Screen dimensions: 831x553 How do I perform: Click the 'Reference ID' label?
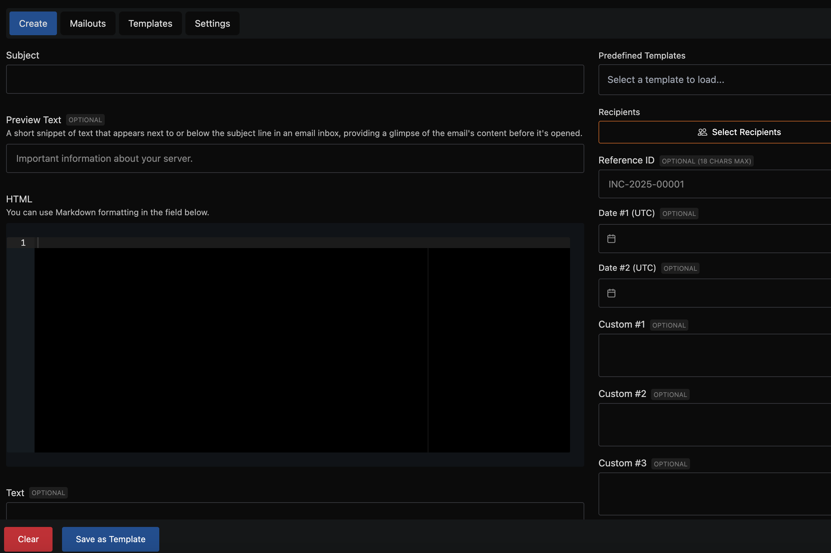pos(627,160)
